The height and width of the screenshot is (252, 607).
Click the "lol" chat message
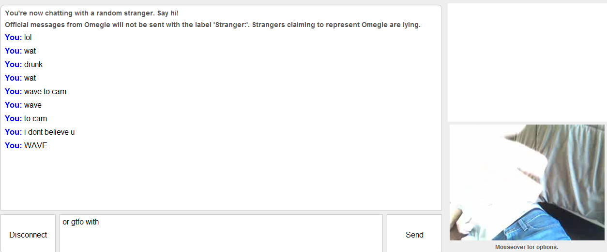[x=28, y=37]
